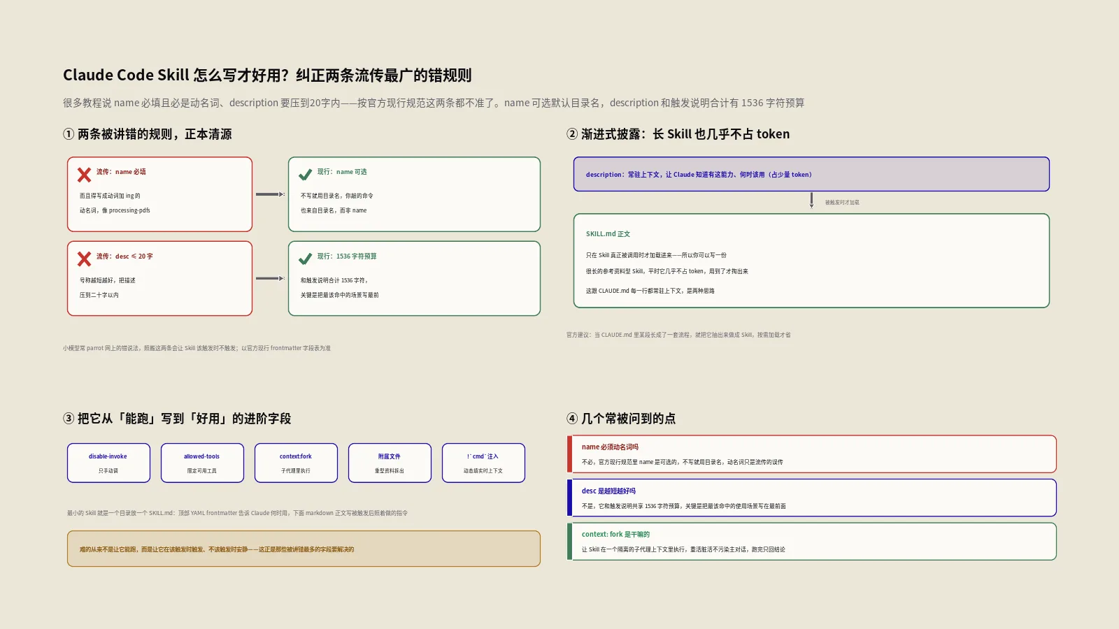This screenshot has width=1119, height=629.
Task: Click the purple description 常驻上下文 box
Action: point(811,174)
